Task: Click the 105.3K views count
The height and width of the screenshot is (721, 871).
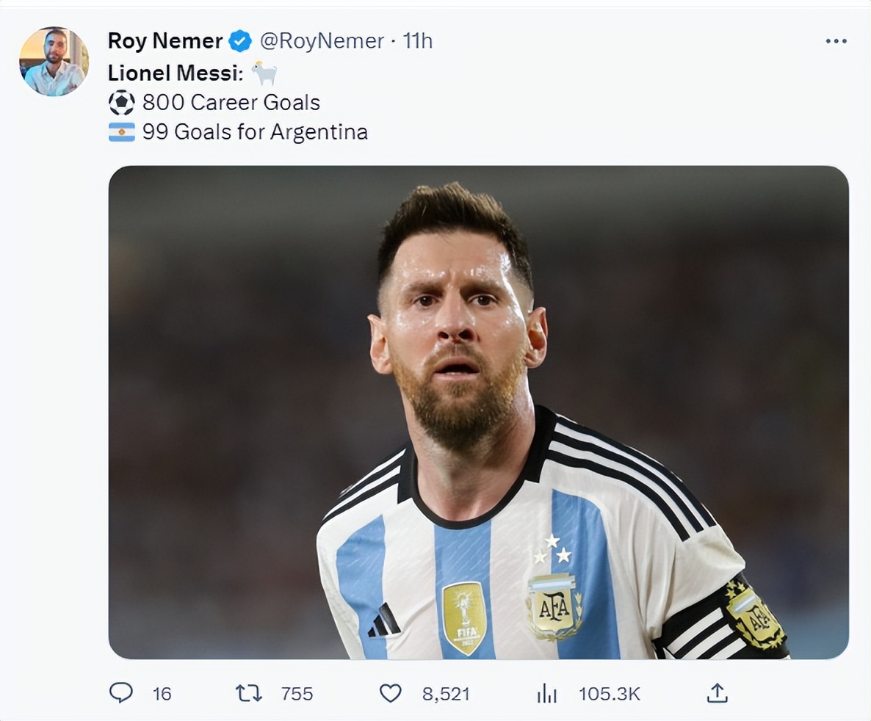Action: click(x=609, y=694)
